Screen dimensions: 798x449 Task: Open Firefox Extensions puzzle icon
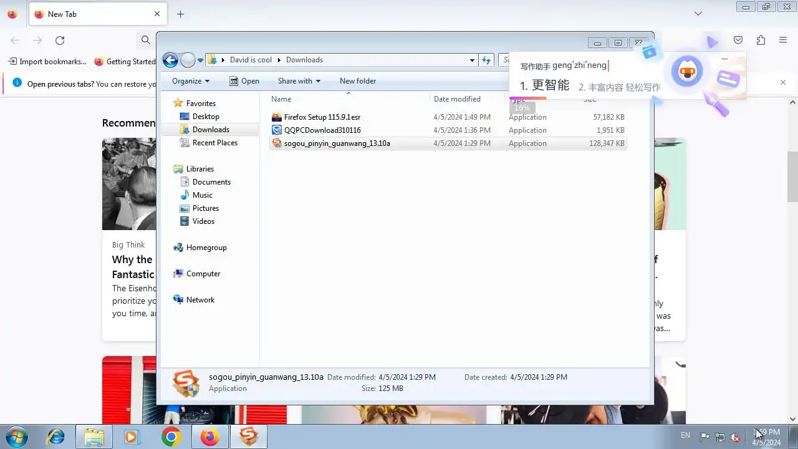pos(761,40)
